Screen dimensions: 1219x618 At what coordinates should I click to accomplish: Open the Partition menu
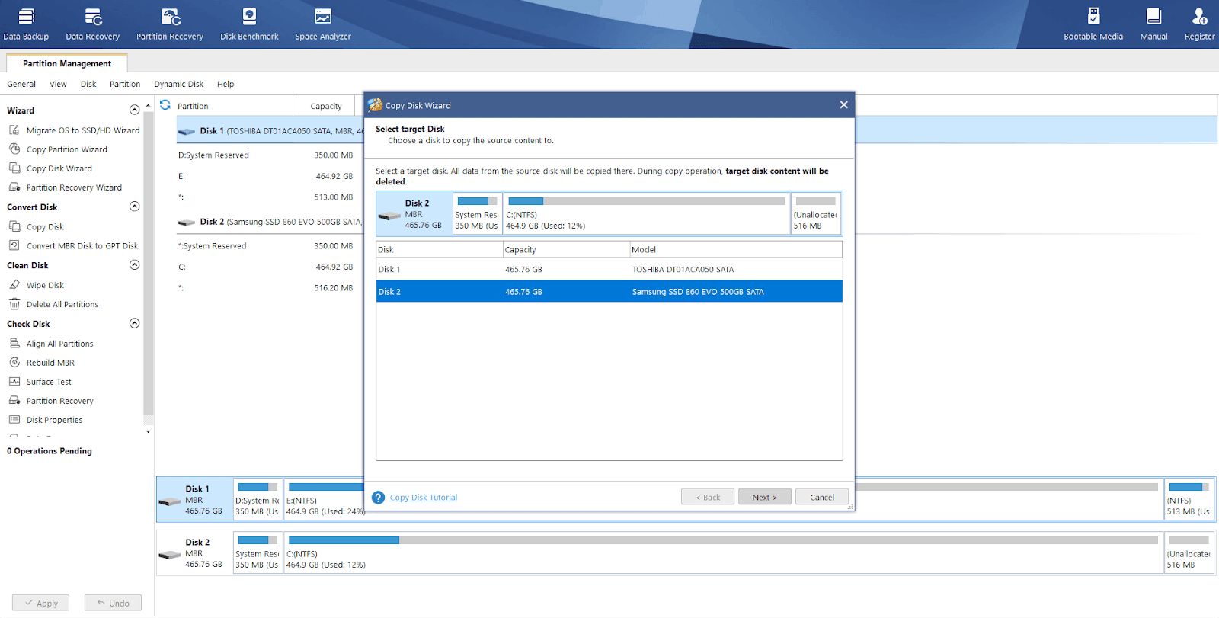[x=125, y=85]
